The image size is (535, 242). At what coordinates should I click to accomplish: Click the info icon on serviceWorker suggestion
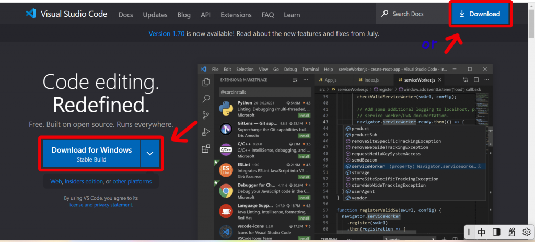(480, 166)
